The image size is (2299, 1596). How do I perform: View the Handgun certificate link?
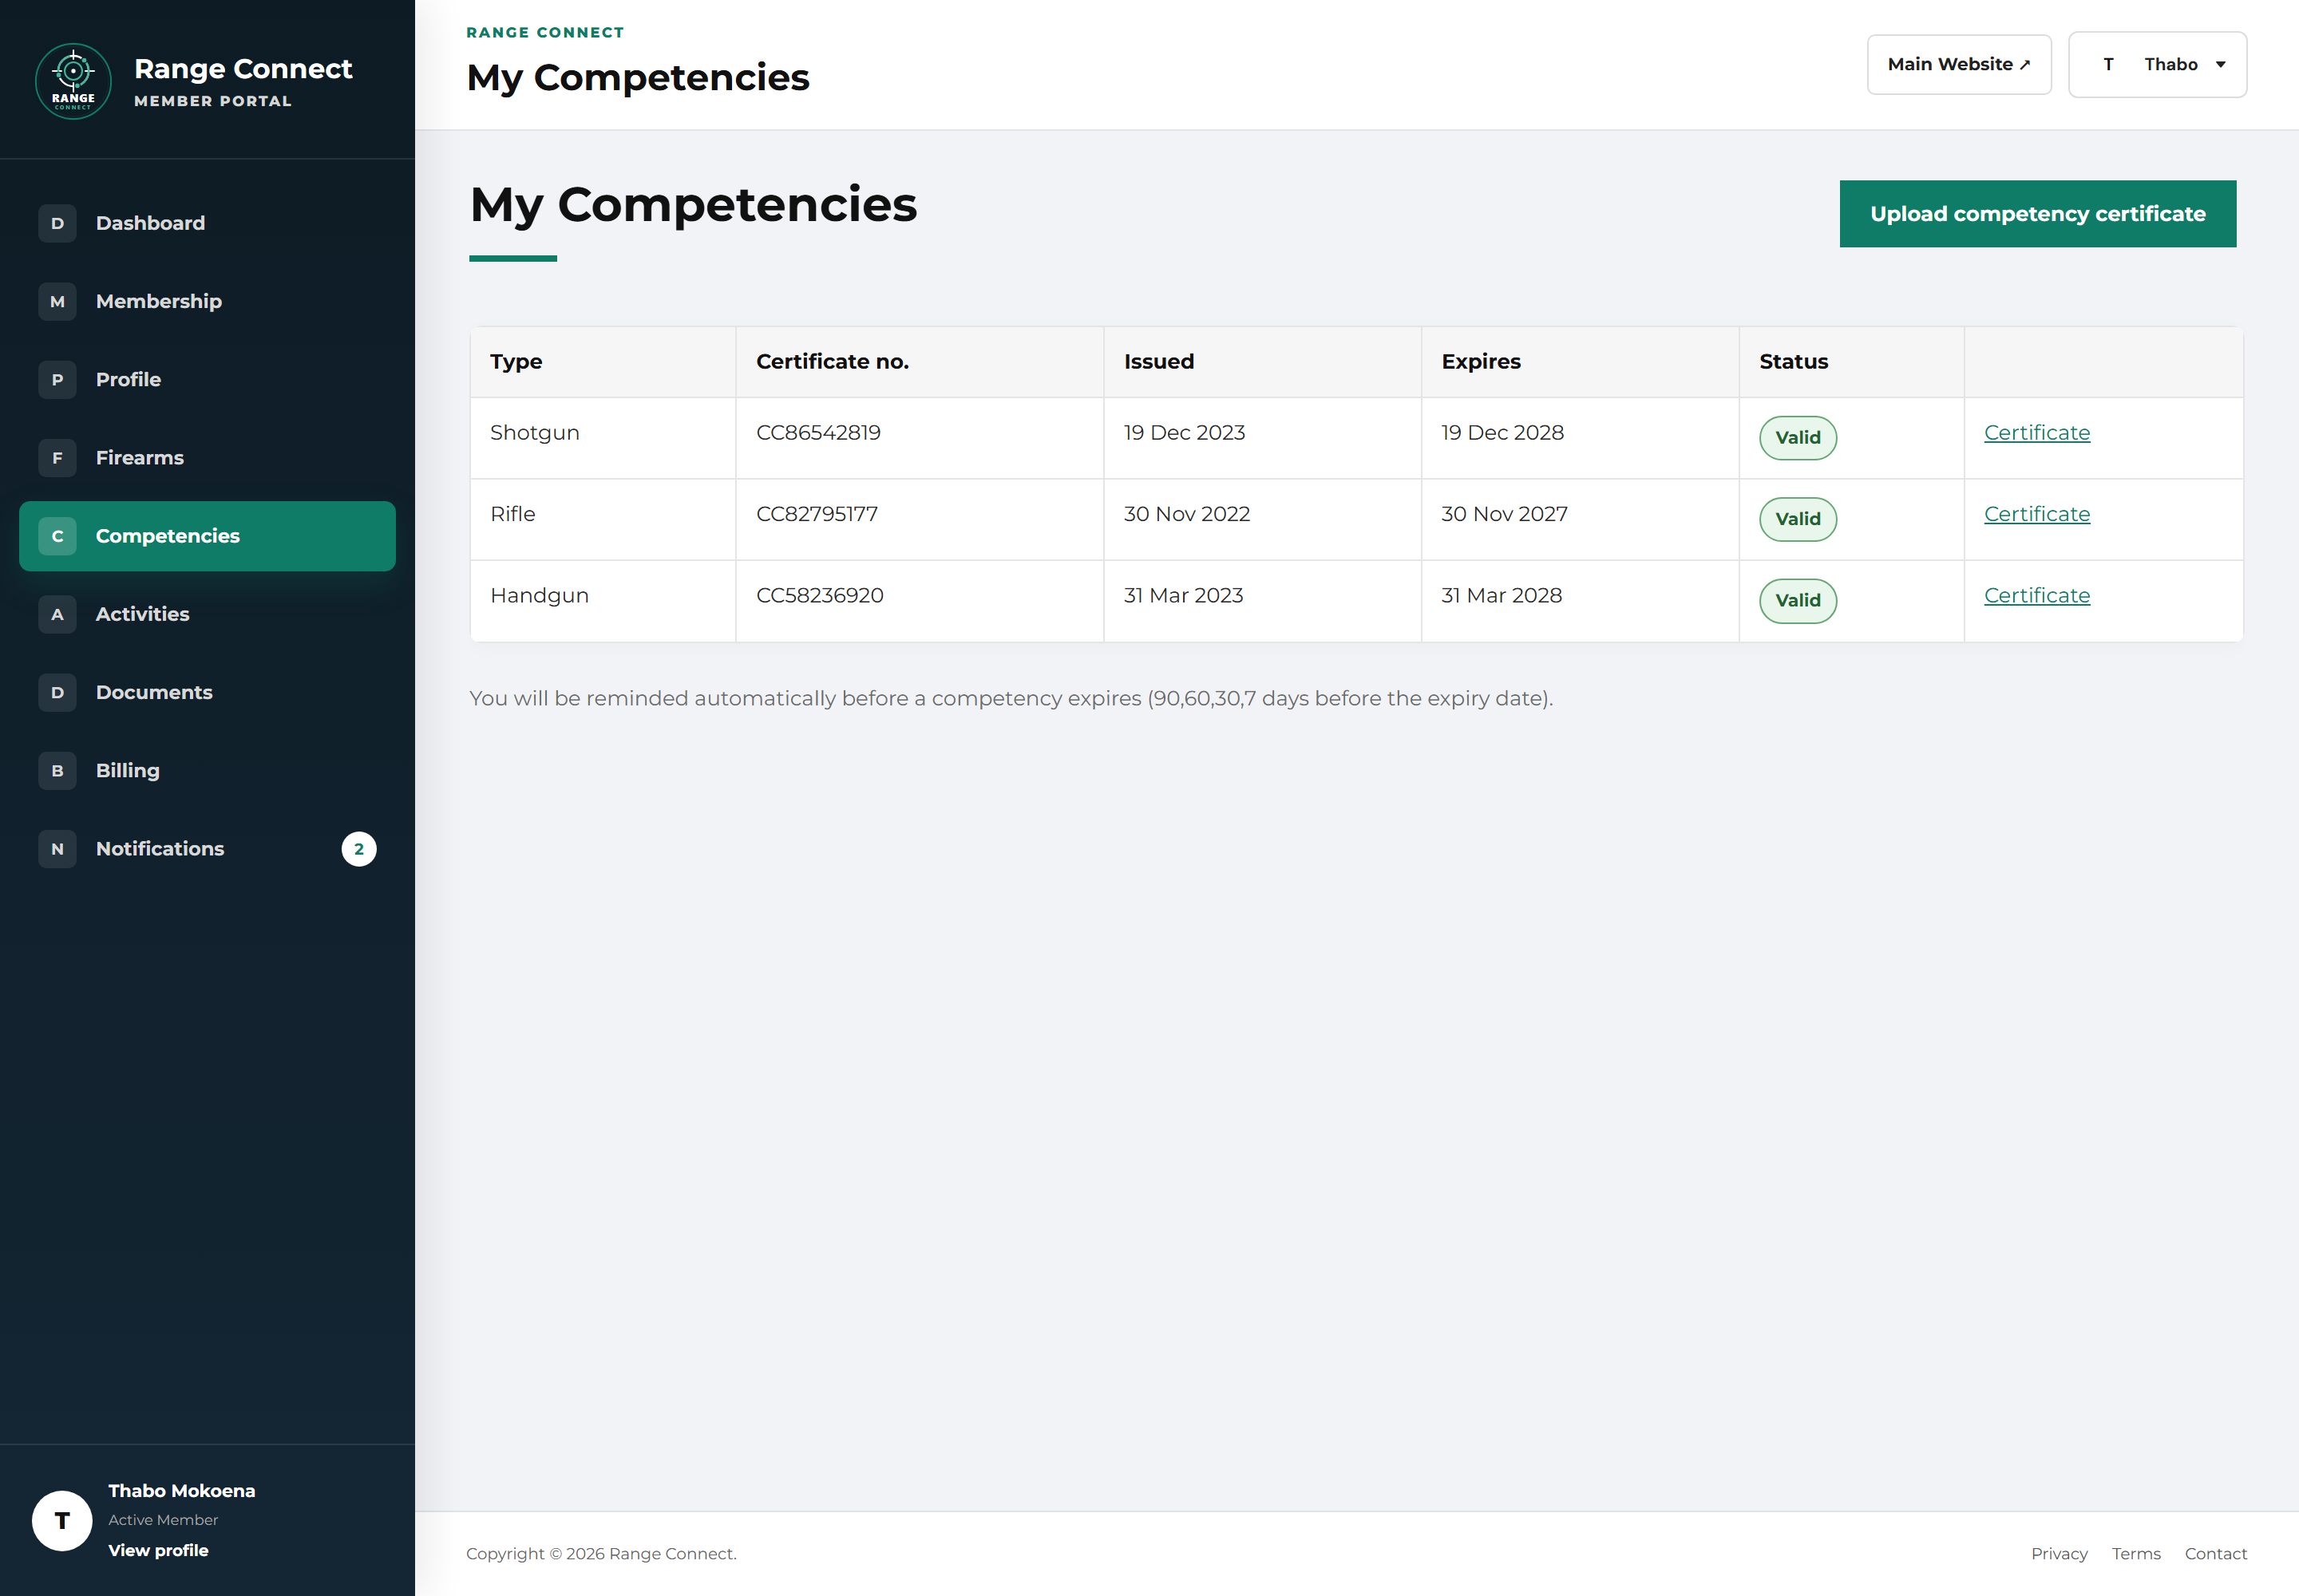(2036, 595)
